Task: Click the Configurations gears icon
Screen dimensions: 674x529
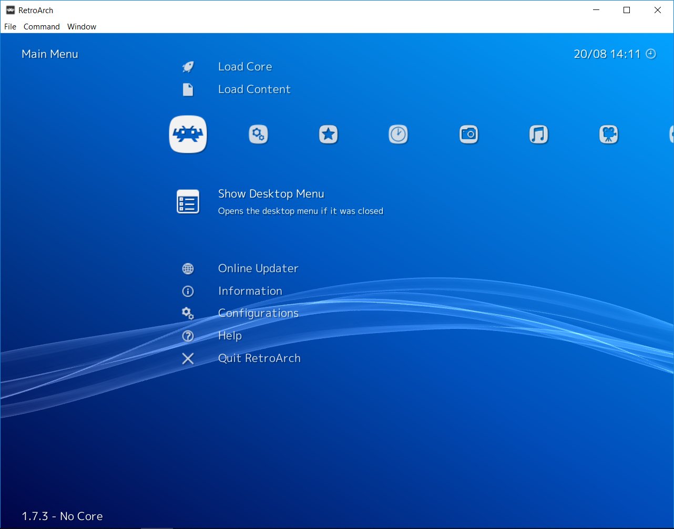Action: (x=188, y=313)
